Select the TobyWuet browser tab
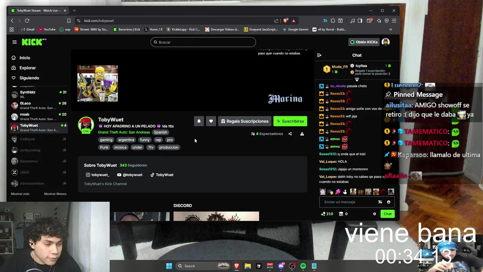This screenshot has height=272, width=483. (x=38, y=11)
